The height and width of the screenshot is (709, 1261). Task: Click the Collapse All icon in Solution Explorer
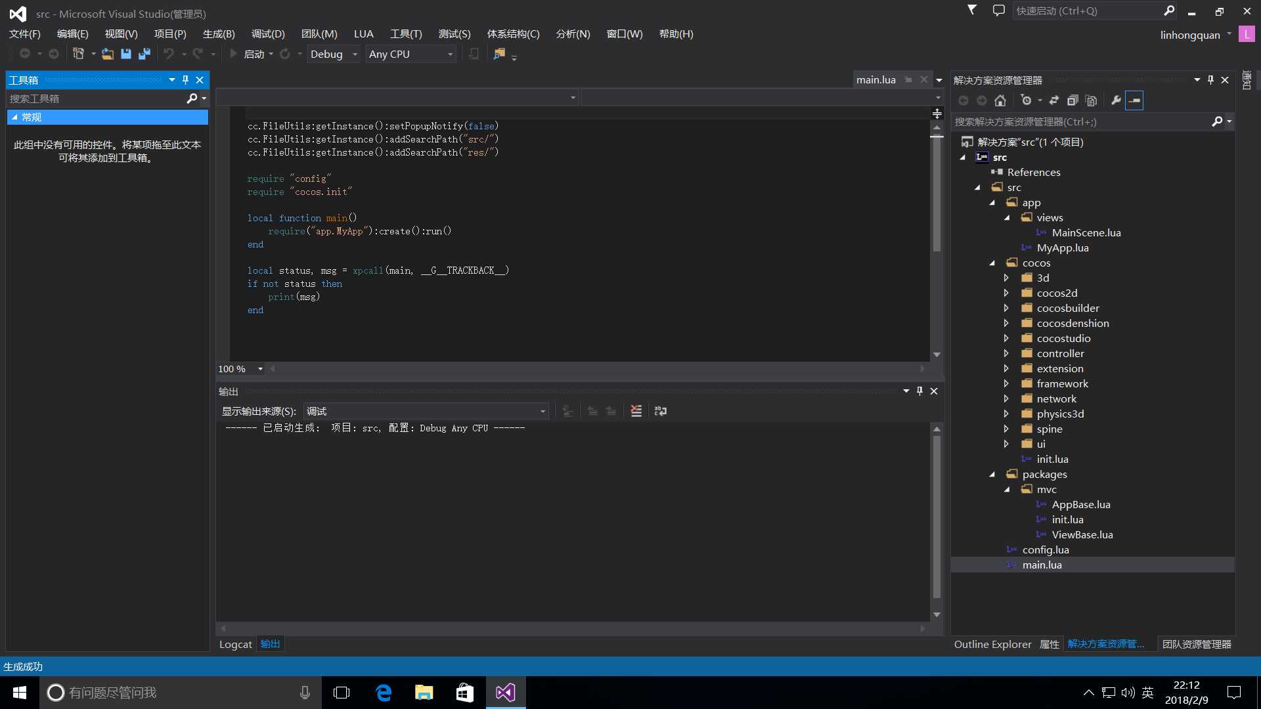(x=1073, y=100)
